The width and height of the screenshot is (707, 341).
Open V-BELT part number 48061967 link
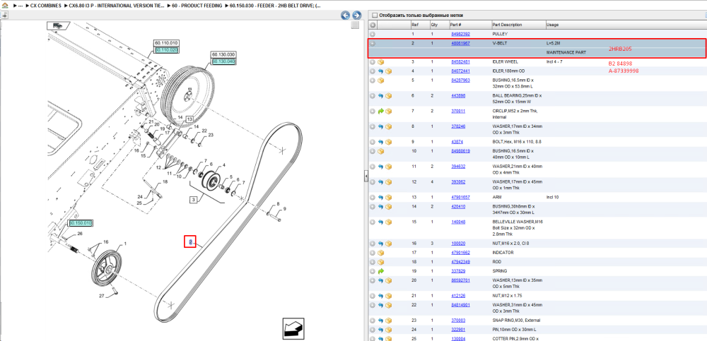(460, 44)
